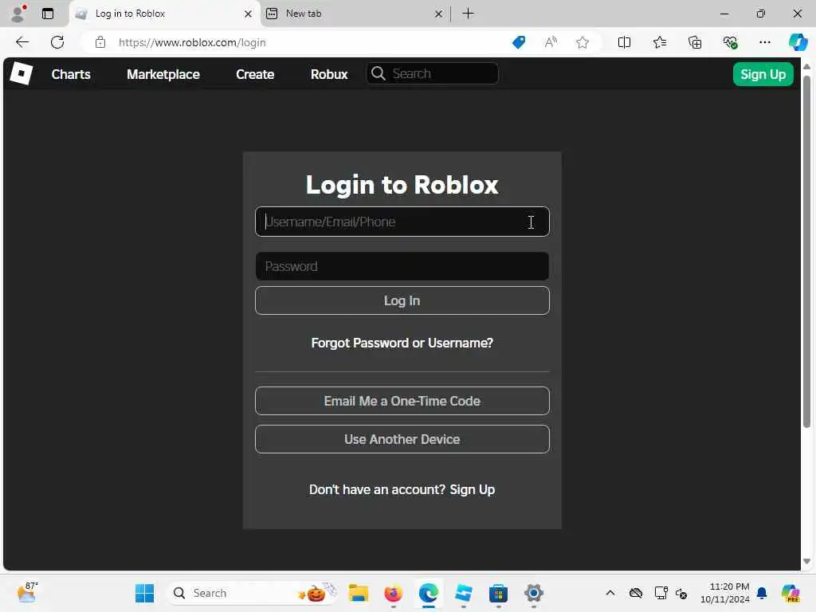Click the display projection tray icon
This screenshot has width=816, height=612.
tap(661, 593)
